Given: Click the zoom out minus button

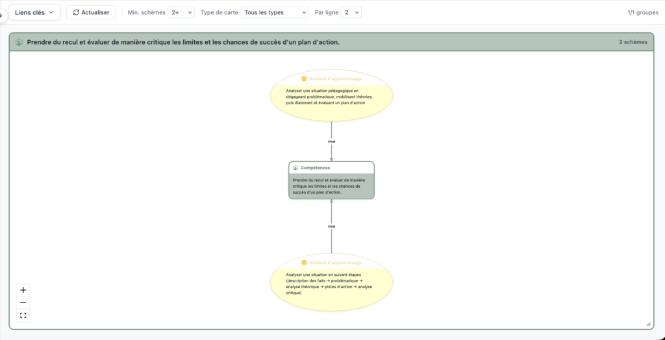Looking at the screenshot, I should click(23, 303).
